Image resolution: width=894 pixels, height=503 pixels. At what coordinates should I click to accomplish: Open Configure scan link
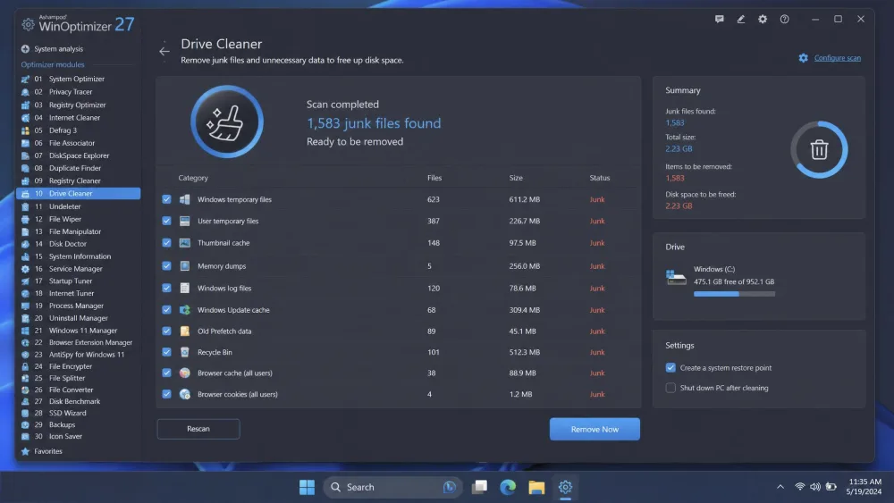837,58
